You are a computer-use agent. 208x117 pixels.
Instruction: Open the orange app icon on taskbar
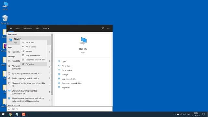pyautogui.click(x=24, y=114)
